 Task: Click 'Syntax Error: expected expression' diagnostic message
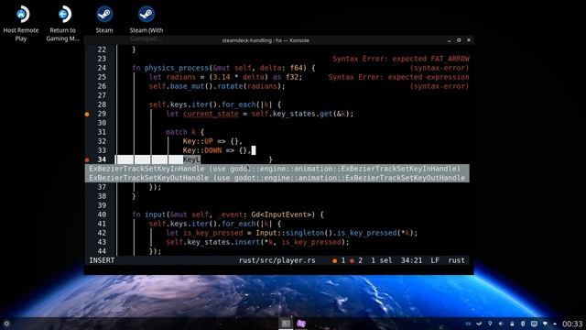pyautogui.click(x=398, y=77)
